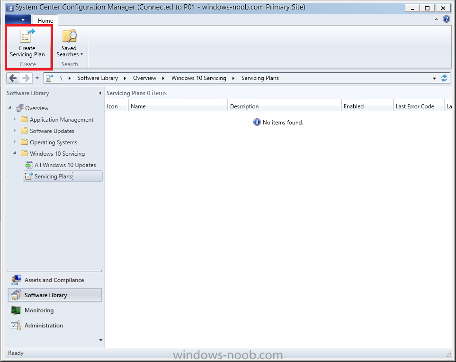The image size is (456, 362).
Task: Maximize the Configuration Manager window
Action: pos(427,8)
